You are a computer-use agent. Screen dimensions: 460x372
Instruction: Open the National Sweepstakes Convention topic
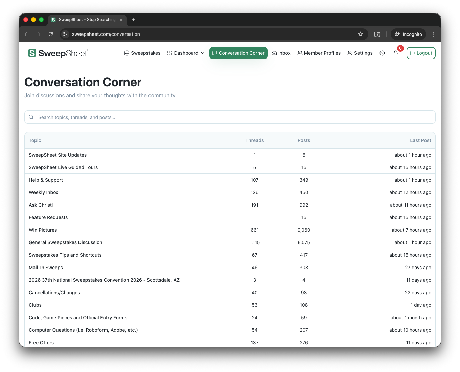pos(104,280)
